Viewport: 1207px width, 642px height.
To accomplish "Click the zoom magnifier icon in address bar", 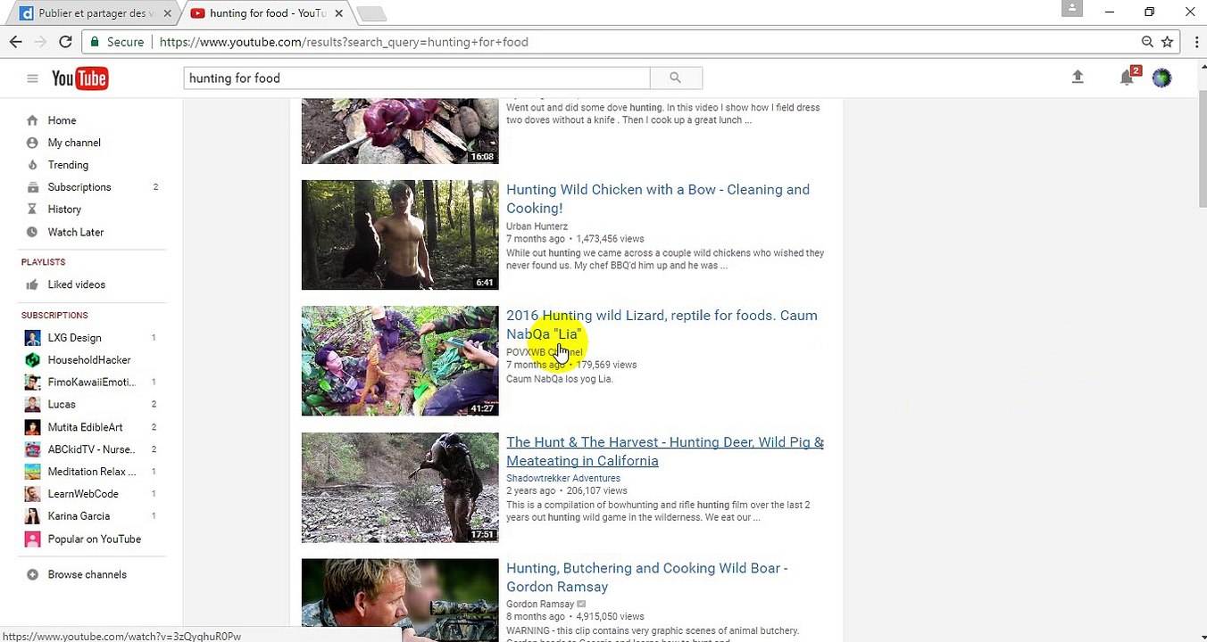I will tap(1148, 42).
